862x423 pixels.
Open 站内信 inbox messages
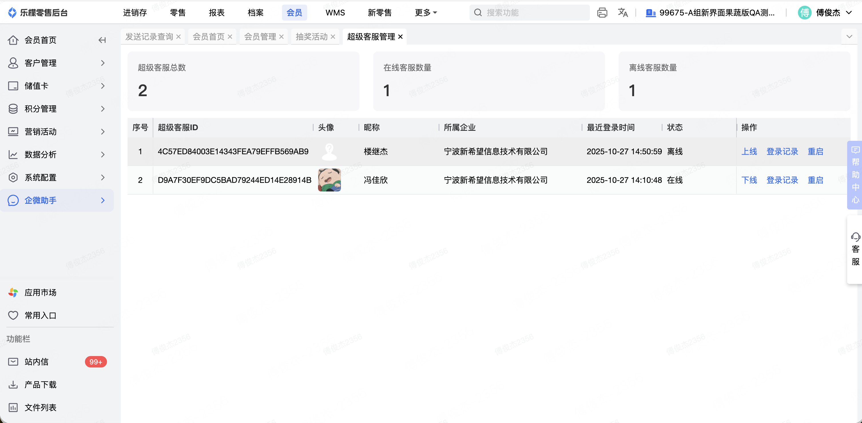click(36, 362)
